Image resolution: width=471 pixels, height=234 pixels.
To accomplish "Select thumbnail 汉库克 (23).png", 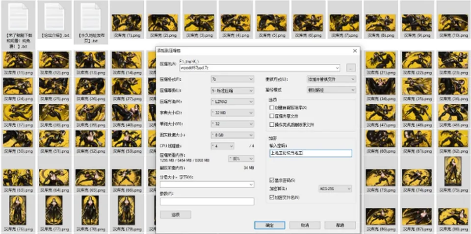I will 453,60.
